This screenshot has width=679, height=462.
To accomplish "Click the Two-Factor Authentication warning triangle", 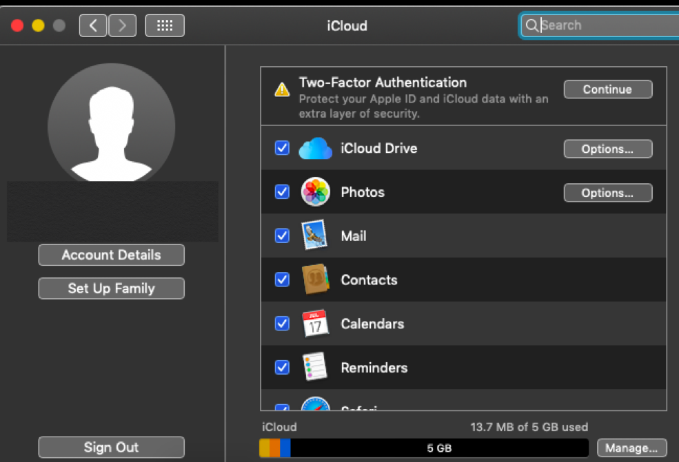I will tap(282, 88).
